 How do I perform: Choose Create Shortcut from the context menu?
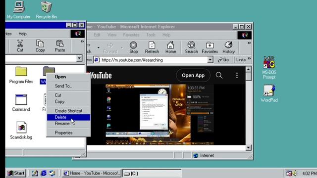(68, 111)
